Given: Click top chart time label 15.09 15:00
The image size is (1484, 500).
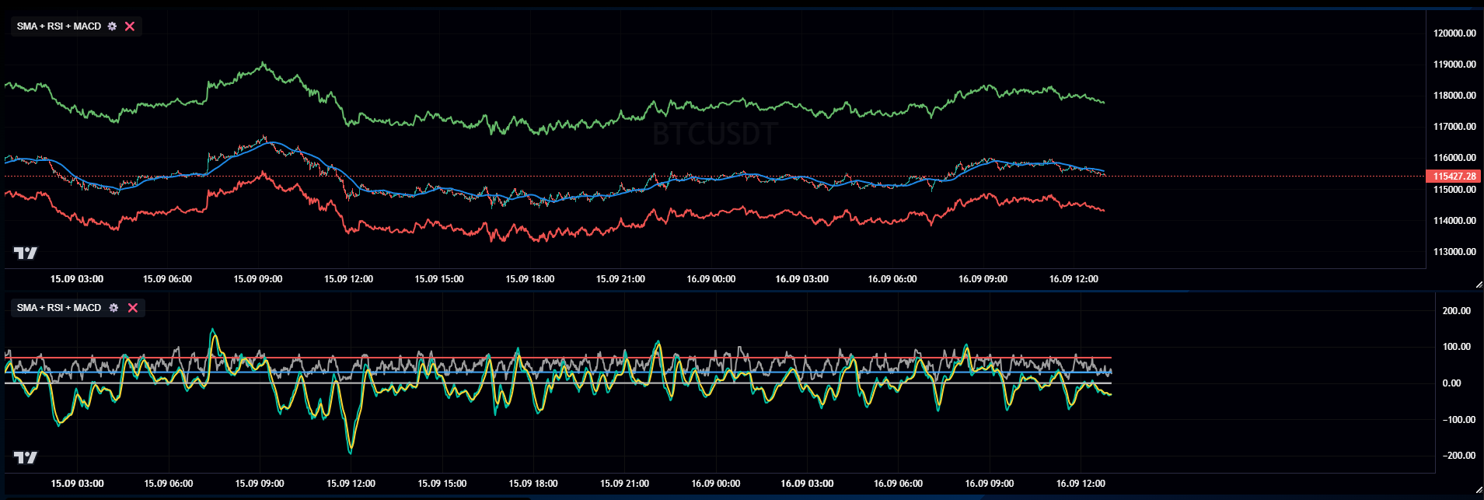Looking at the screenshot, I should point(439,279).
